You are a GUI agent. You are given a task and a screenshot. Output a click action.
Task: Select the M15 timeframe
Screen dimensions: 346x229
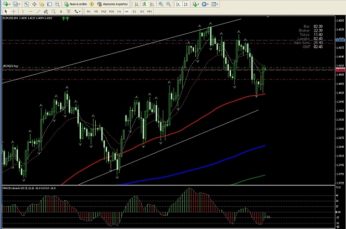[x=104, y=12]
